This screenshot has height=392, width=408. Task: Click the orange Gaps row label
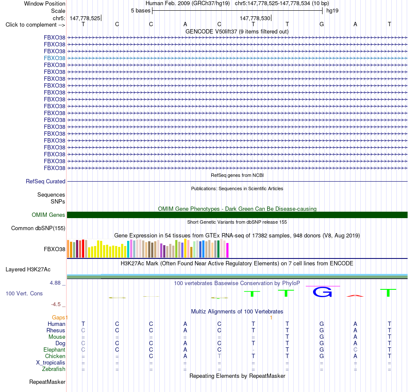(x=58, y=317)
